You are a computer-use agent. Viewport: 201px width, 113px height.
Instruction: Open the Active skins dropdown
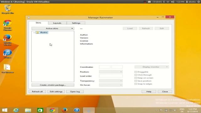pyautogui.click(x=53, y=29)
